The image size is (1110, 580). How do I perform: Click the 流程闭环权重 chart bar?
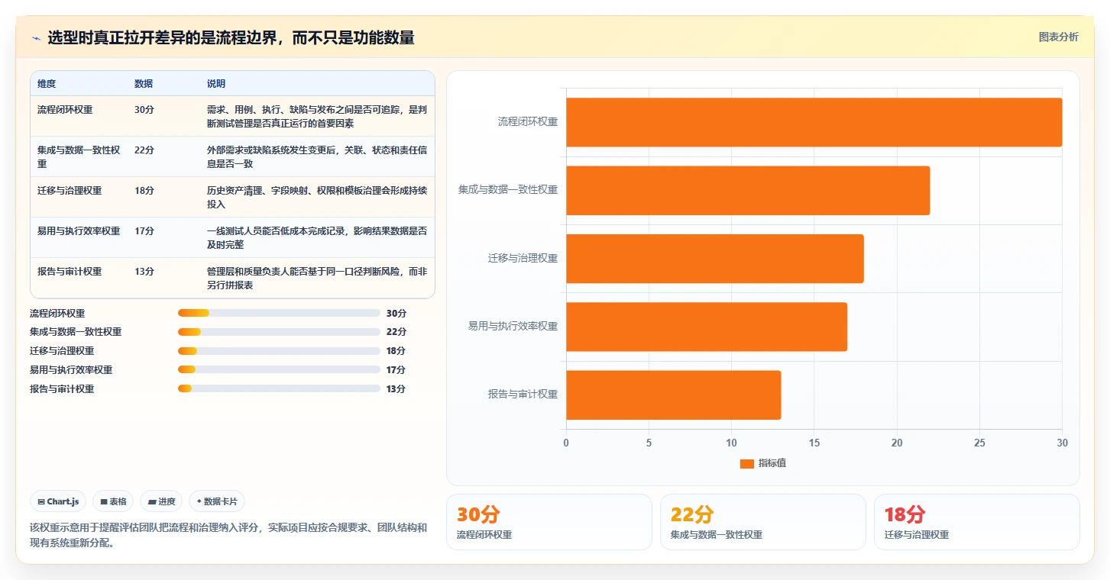(814, 122)
